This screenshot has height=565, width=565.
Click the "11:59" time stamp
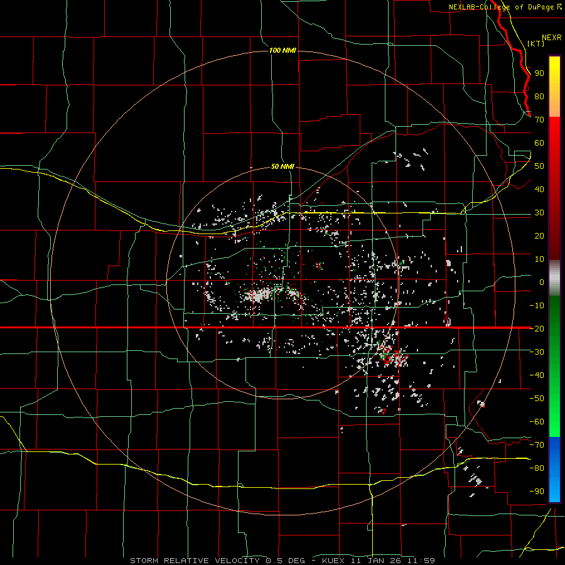[x=421, y=561]
